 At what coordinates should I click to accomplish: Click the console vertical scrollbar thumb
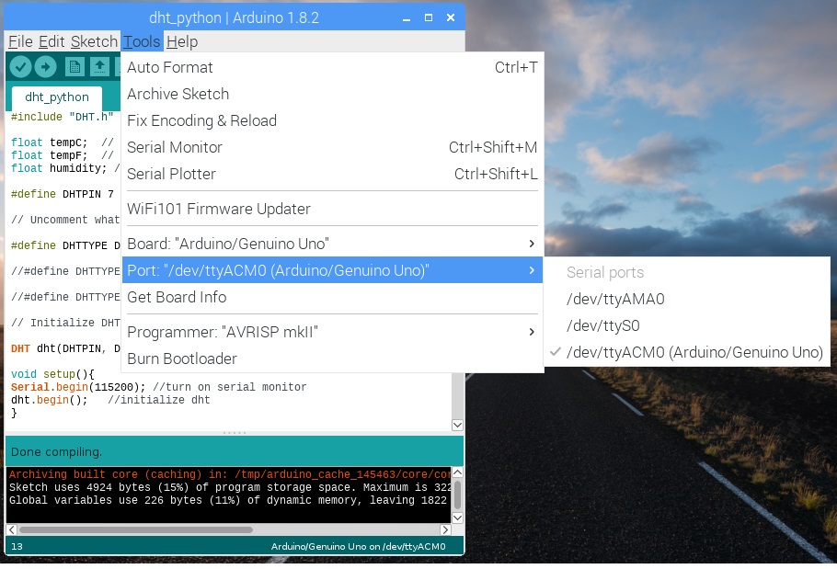click(x=457, y=495)
